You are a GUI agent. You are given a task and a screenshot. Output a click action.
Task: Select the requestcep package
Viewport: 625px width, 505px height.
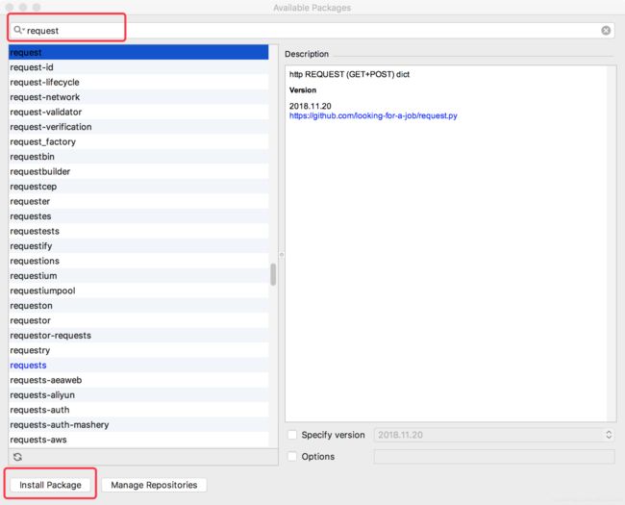[138, 187]
